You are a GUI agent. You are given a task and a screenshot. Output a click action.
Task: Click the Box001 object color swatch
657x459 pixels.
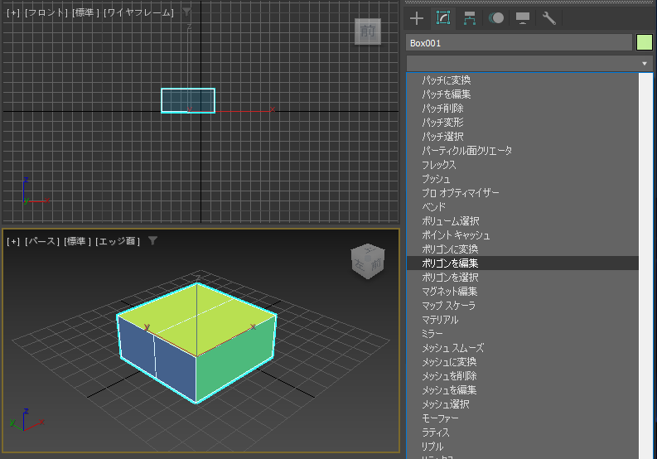(645, 43)
